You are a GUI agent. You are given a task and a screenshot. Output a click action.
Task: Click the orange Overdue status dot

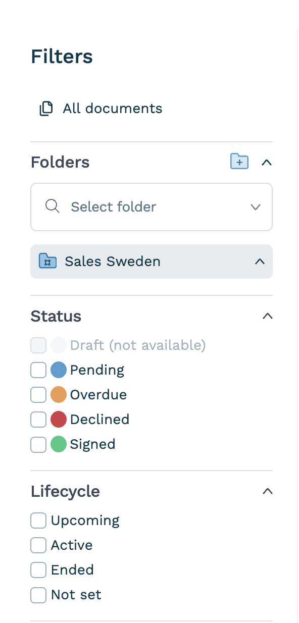point(59,395)
